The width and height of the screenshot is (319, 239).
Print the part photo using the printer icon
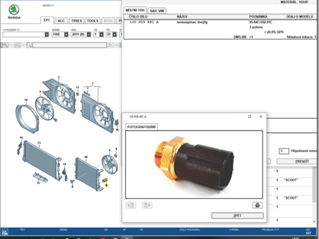click(x=258, y=205)
